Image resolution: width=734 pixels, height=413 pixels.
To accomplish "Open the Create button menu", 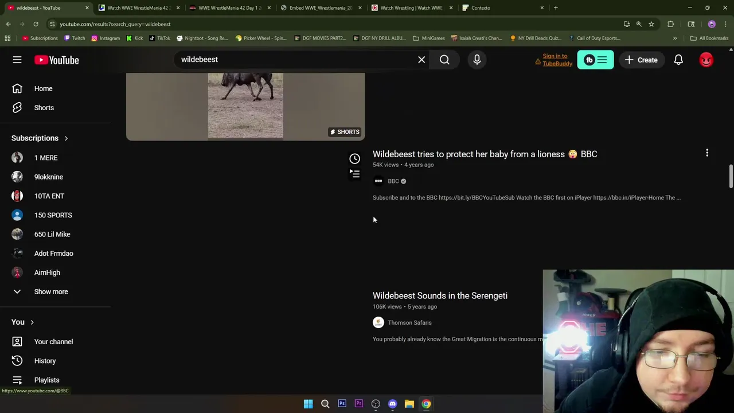I will pos(641,60).
